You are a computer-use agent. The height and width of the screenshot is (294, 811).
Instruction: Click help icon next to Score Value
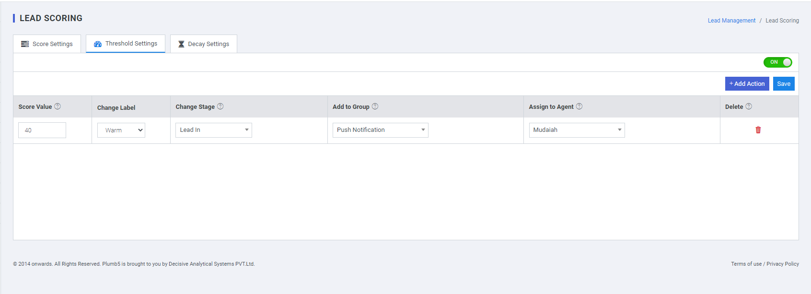coord(58,106)
